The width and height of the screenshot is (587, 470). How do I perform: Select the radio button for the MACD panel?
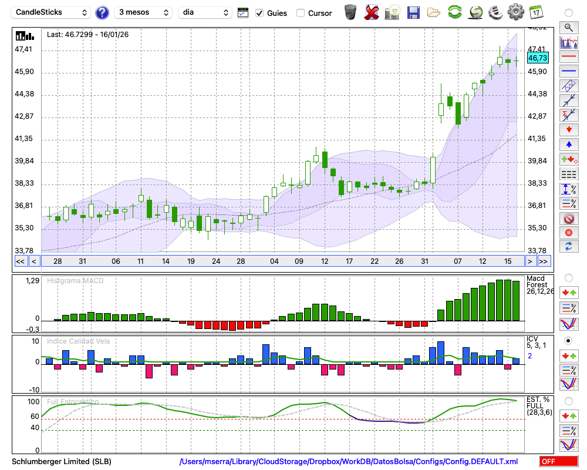pos(568,277)
